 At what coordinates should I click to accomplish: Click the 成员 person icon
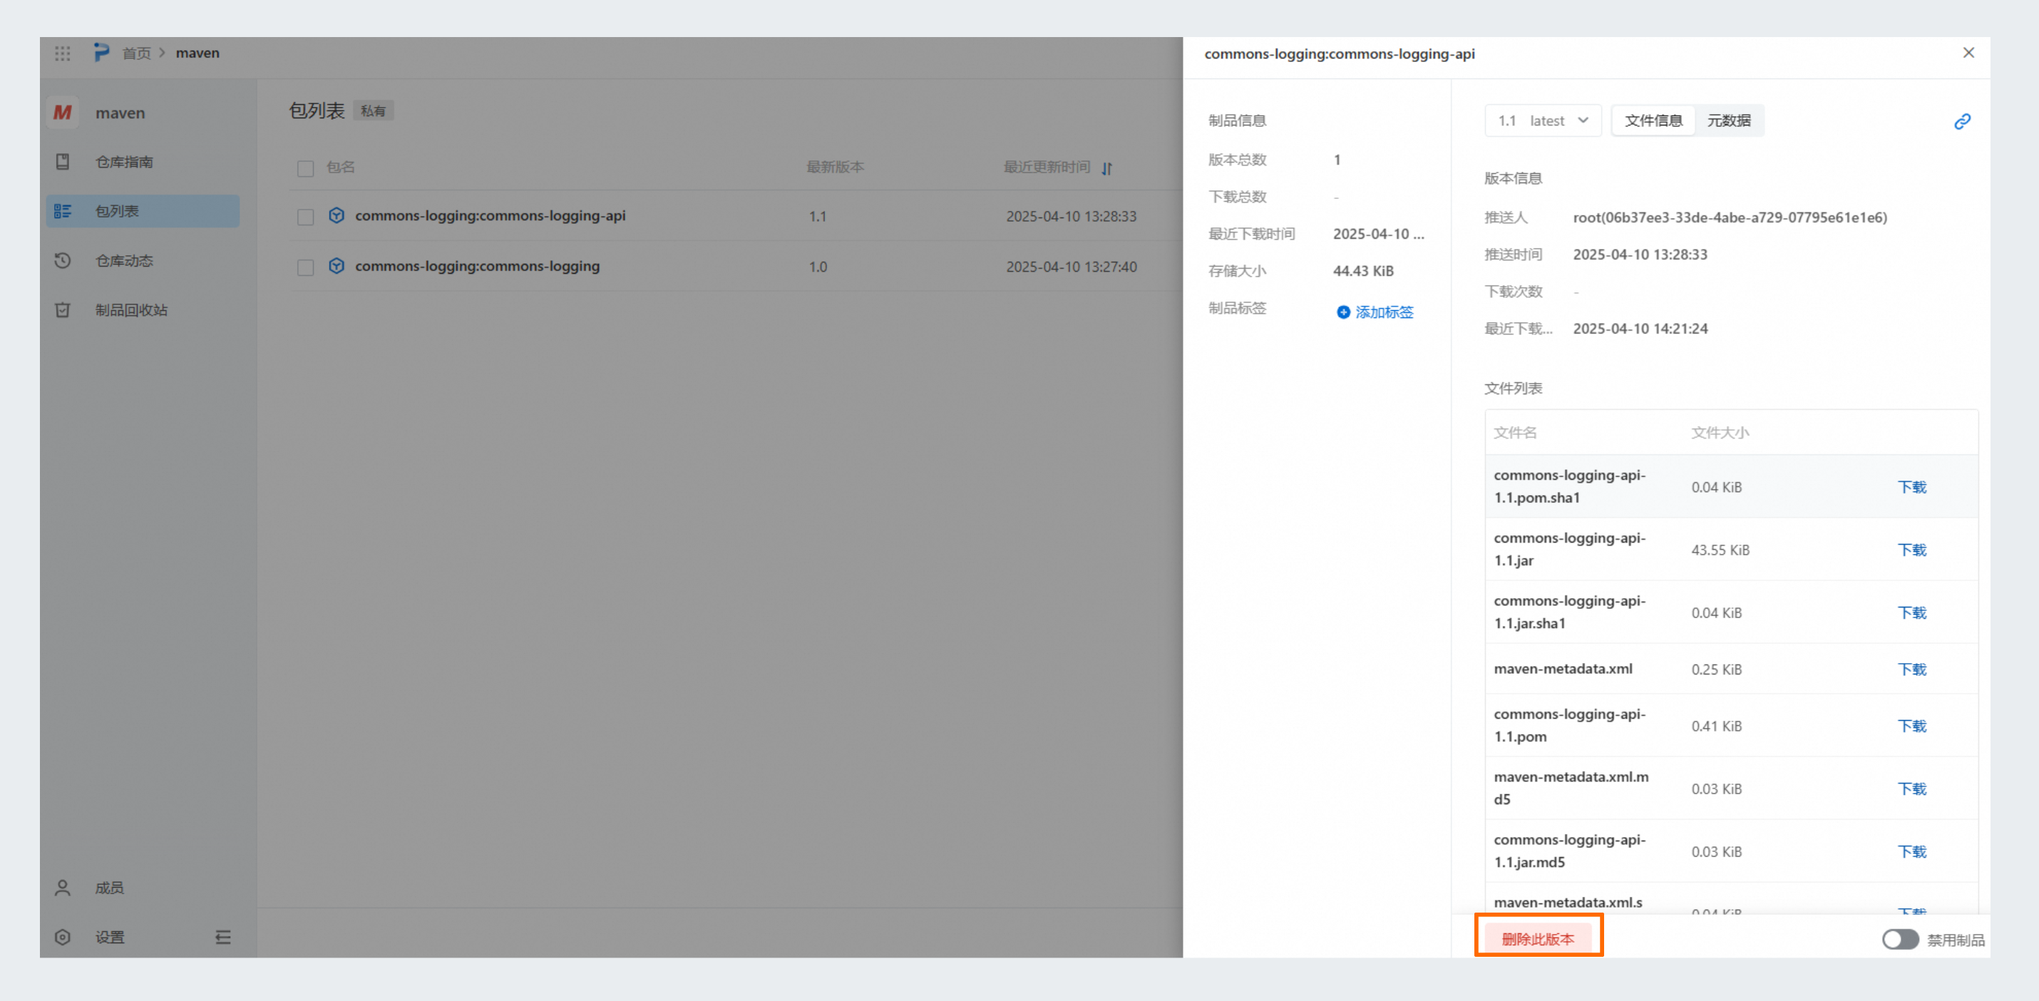[63, 887]
